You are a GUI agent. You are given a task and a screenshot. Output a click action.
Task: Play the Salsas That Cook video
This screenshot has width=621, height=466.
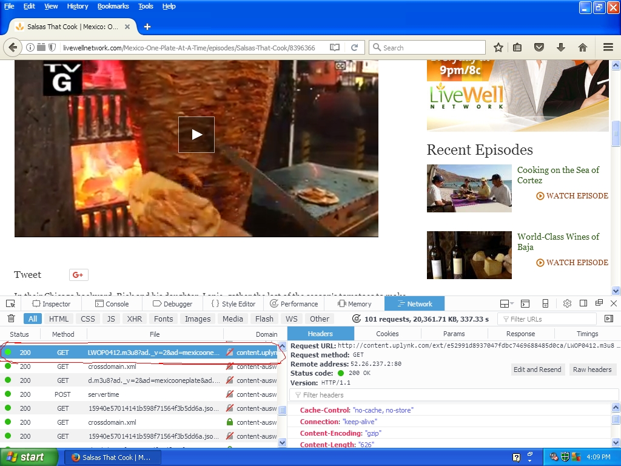click(196, 135)
